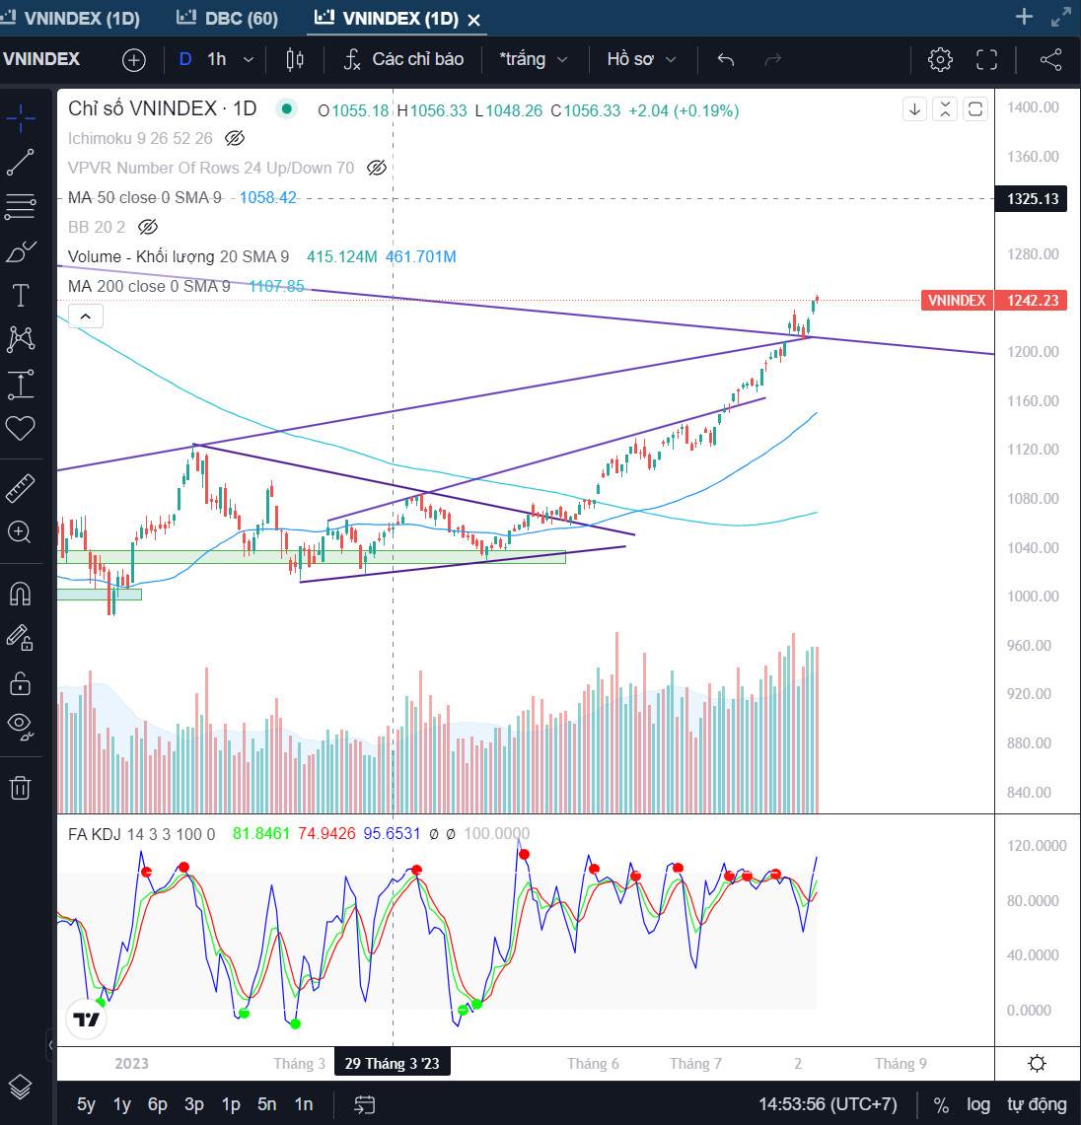Show the hidden VPVR indicator
1081x1125 pixels.
[377, 168]
